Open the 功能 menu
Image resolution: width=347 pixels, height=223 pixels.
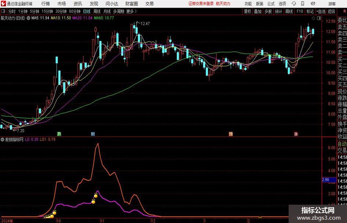pyautogui.click(x=248, y=4)
